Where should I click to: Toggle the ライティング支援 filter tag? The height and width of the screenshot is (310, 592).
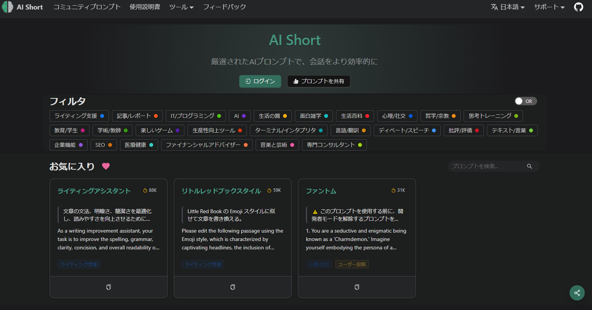79,116
